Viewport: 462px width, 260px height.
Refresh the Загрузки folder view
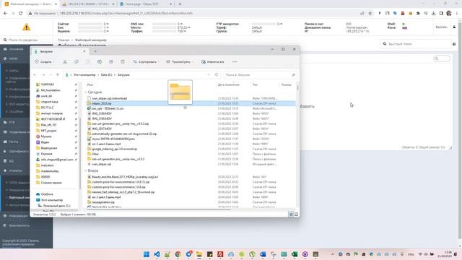217,75
